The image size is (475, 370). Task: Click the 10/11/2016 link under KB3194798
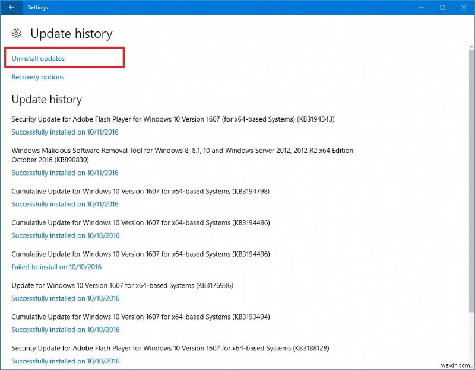point(65,204)
